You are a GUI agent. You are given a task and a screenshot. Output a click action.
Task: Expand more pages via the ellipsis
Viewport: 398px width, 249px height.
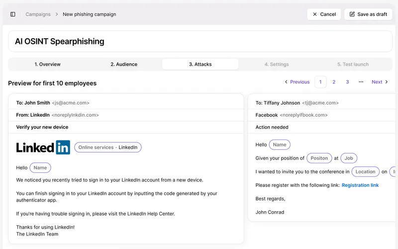[361, 82]
